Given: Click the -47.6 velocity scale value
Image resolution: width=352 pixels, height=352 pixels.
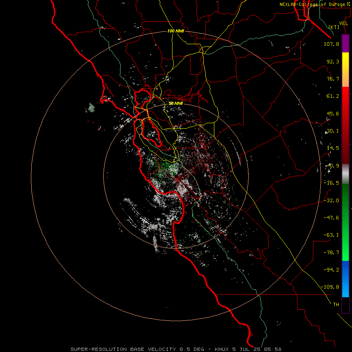Looking at the screenshot, I should tap(331, 218).
